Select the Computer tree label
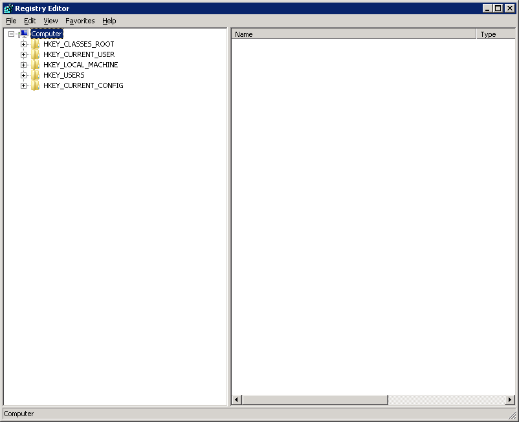The image size is (519, 422). pos(47,34)
